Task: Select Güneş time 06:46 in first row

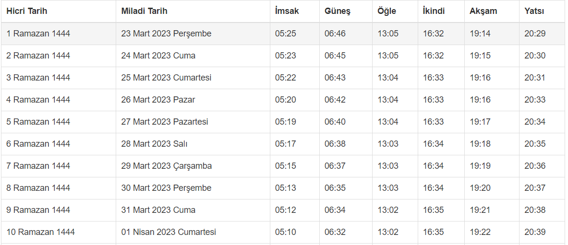Action: point(335,34)
